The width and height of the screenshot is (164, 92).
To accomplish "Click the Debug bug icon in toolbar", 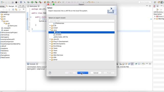I will tap(28, 2).
